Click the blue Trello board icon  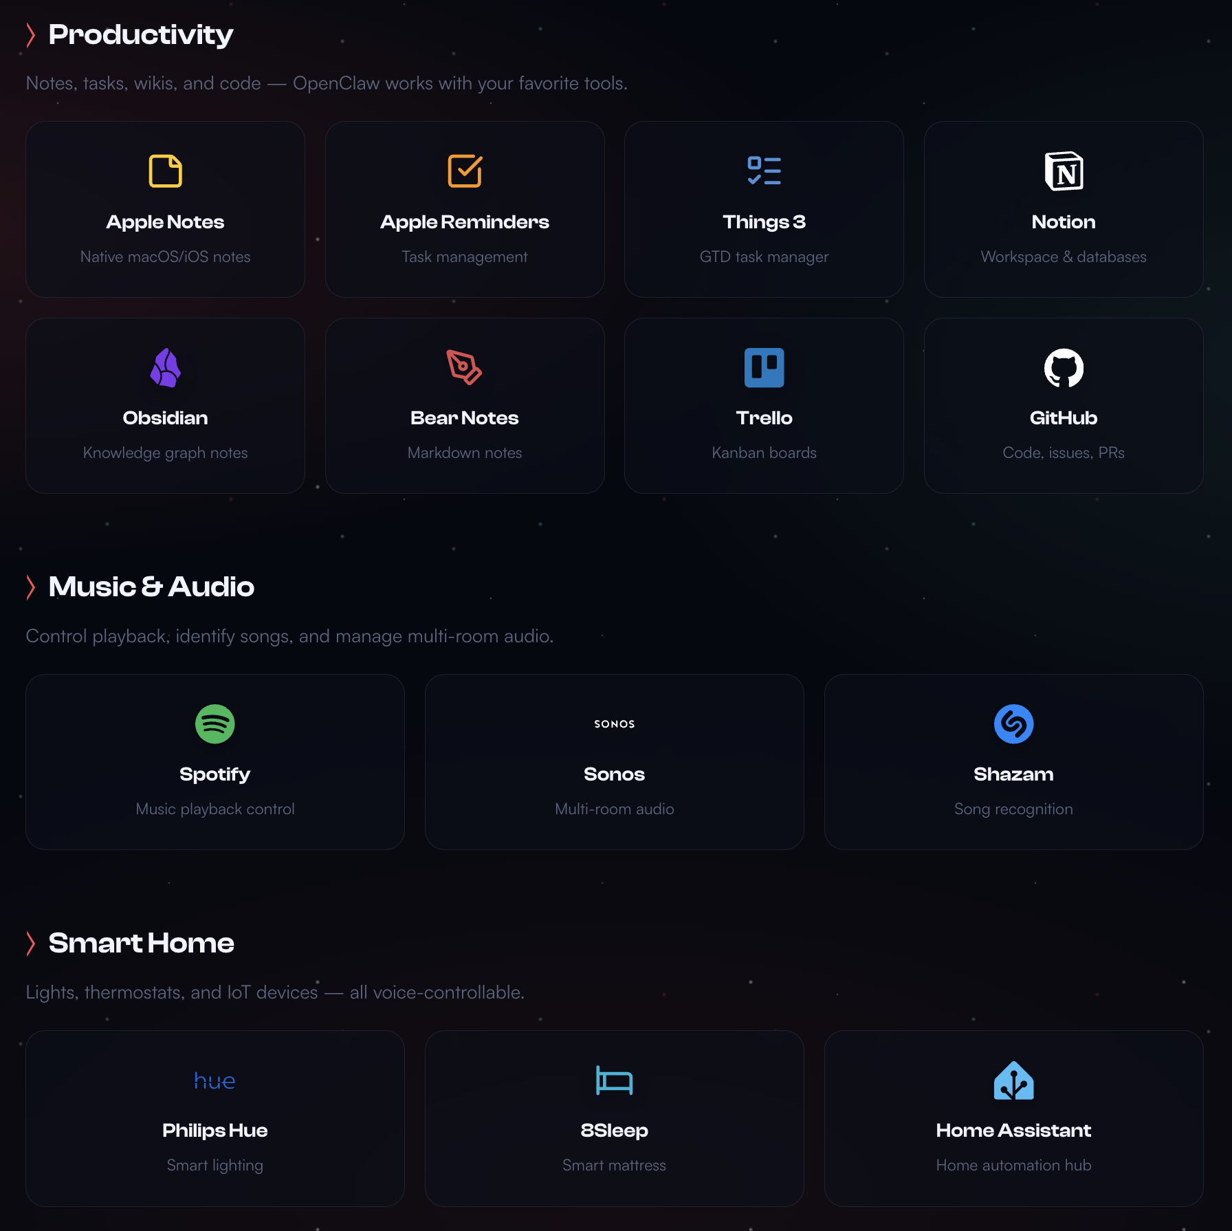point(764,368)
